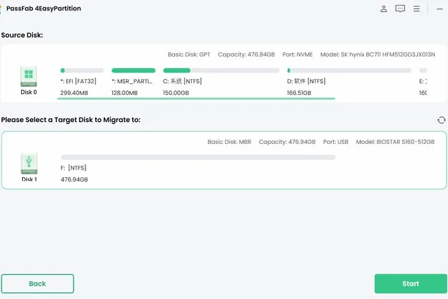Click the 'Disk 1' label
The height and width of the screenshot is (299, 448).
(29, 179)
